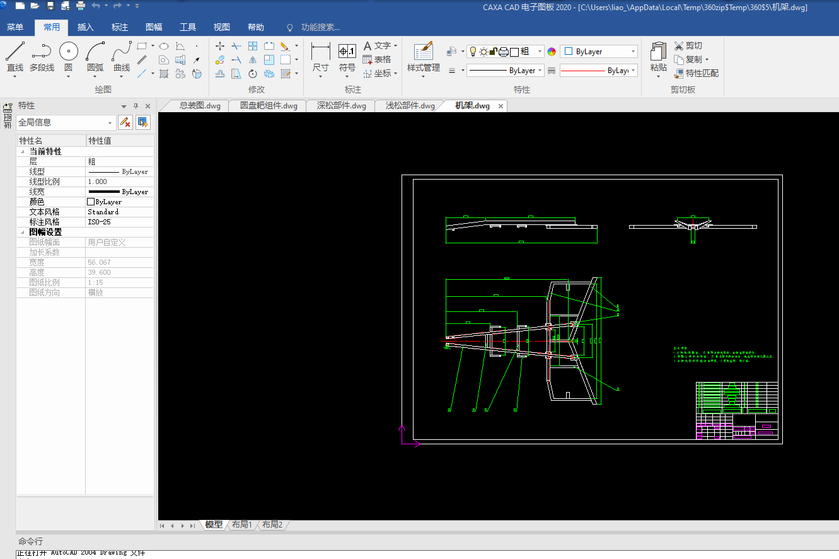Click the 表格 table button
The image size is (839, 559).
(x=377, y=59)
